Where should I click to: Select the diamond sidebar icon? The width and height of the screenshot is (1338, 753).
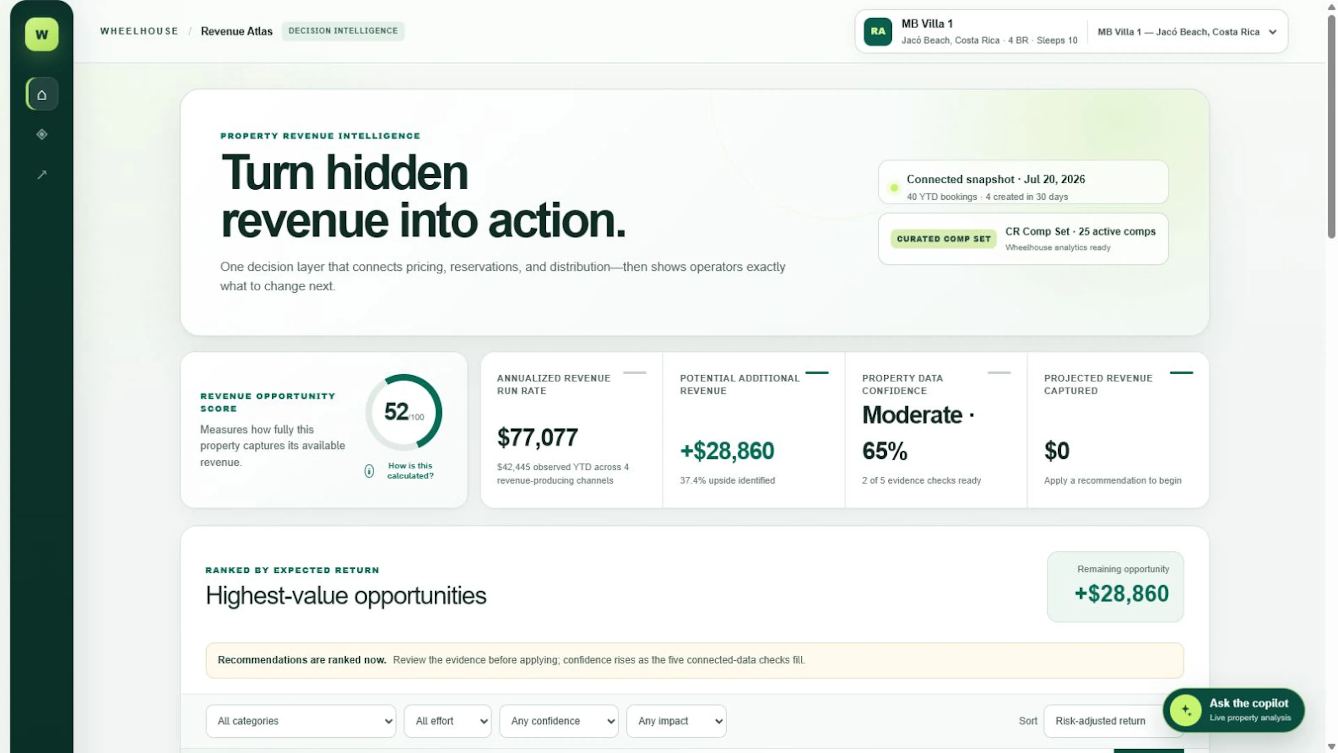(x=41, y=135)
